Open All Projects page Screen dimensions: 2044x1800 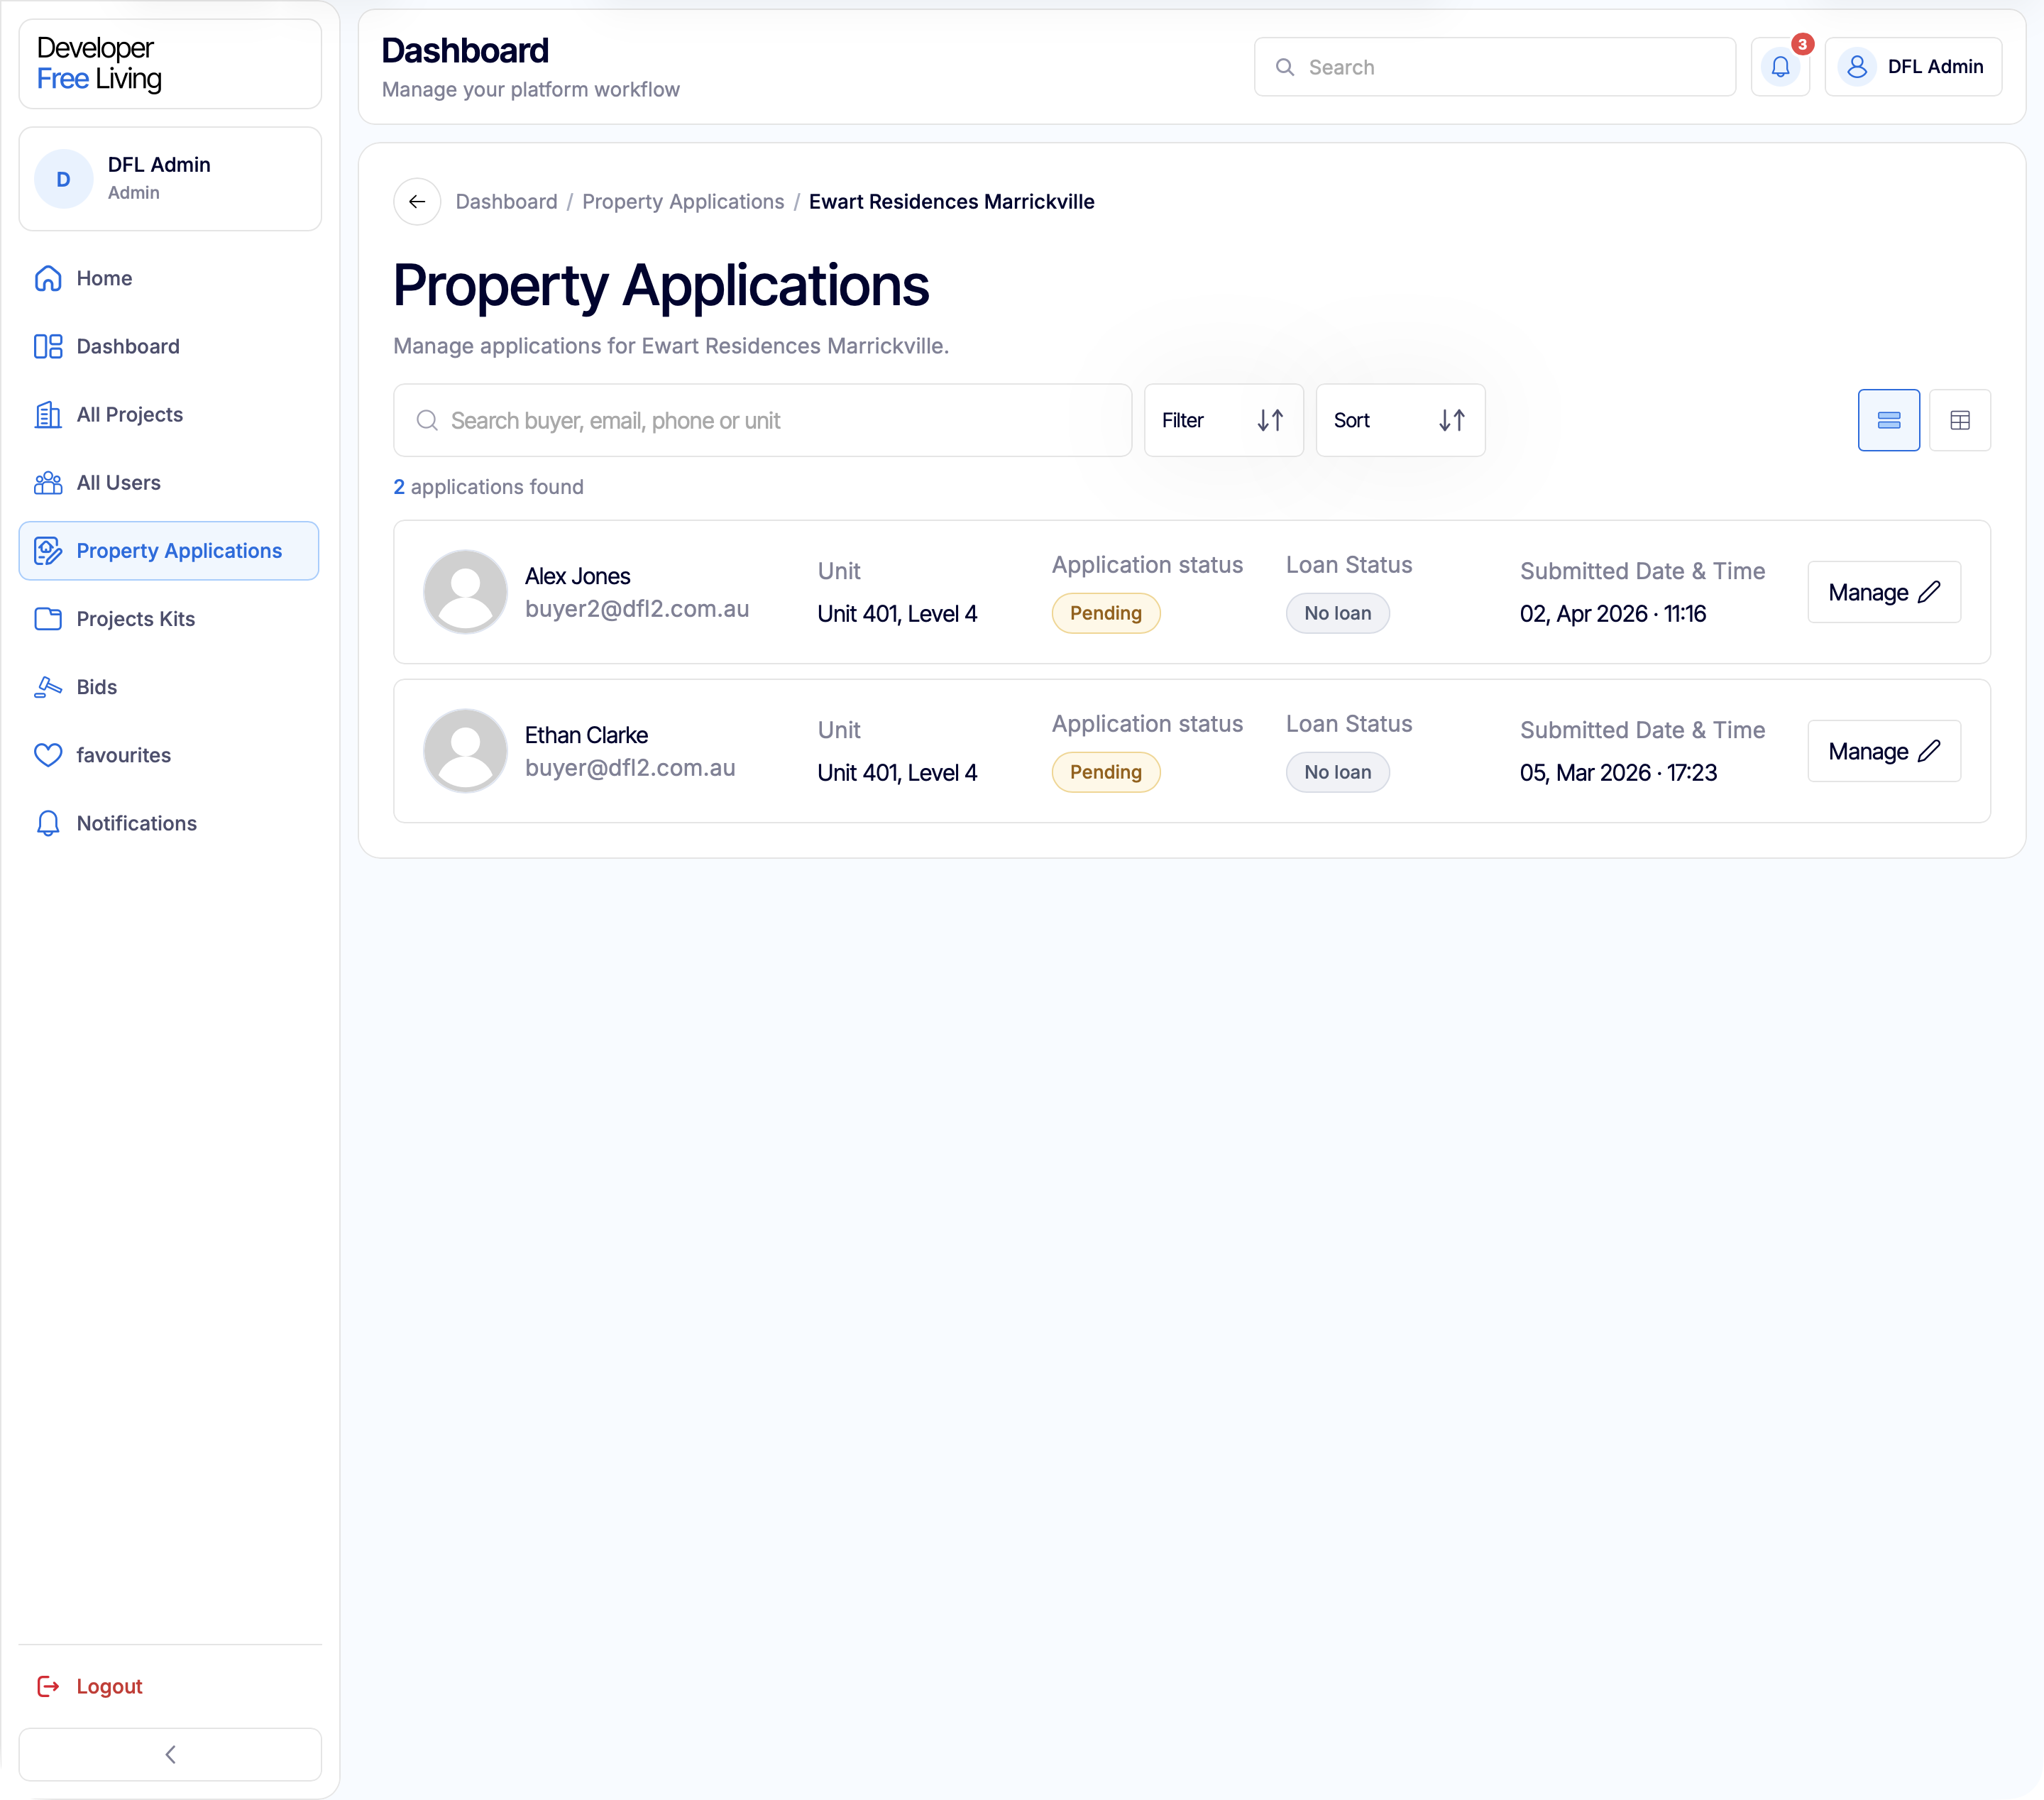pyautogui.click(x=170, y=414)
